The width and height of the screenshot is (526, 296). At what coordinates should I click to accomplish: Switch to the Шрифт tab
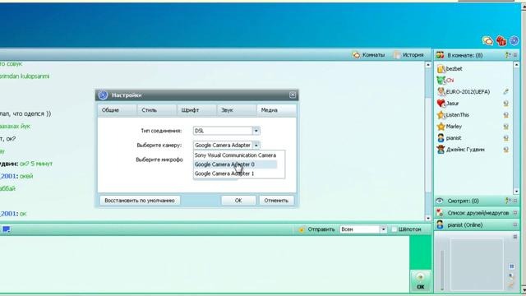tap(196, 110)
